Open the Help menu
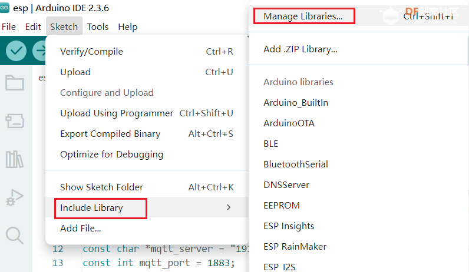 click(128, 27)
